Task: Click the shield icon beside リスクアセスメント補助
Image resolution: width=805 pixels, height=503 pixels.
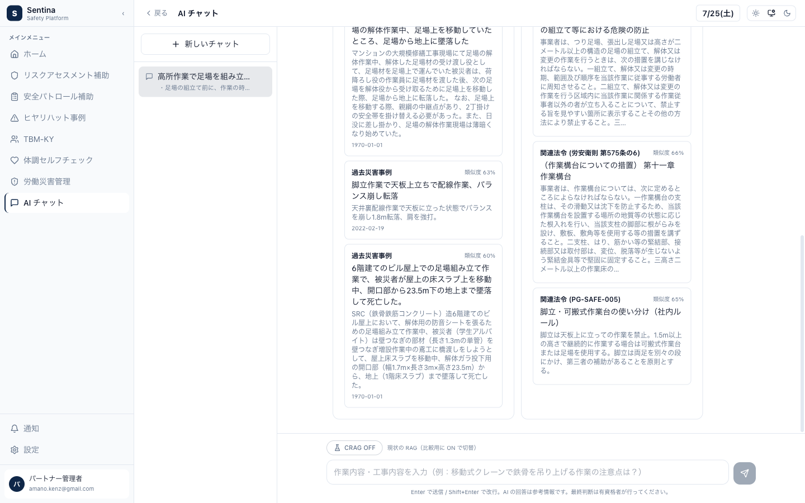Action: click(x=15, y=75)
